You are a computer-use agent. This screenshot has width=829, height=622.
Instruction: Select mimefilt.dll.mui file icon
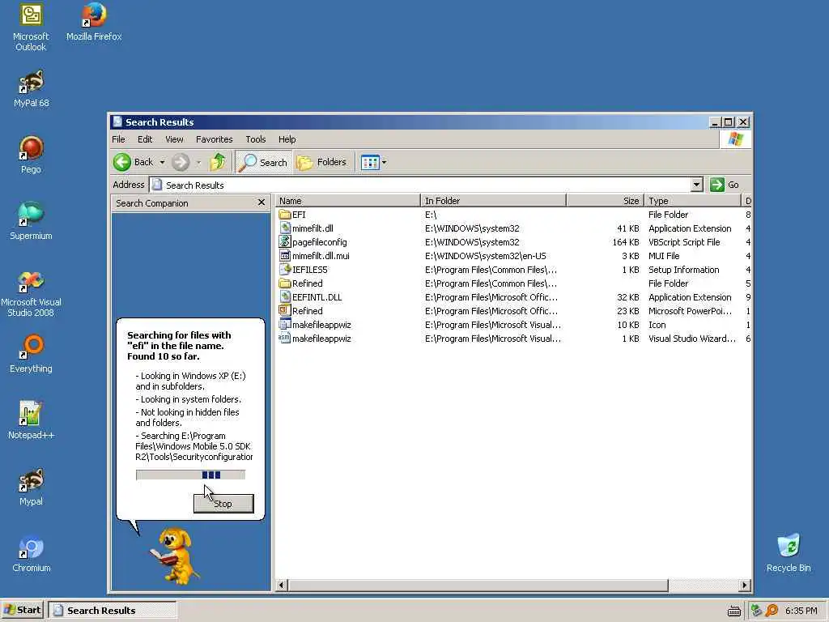(x=285, y=255)
